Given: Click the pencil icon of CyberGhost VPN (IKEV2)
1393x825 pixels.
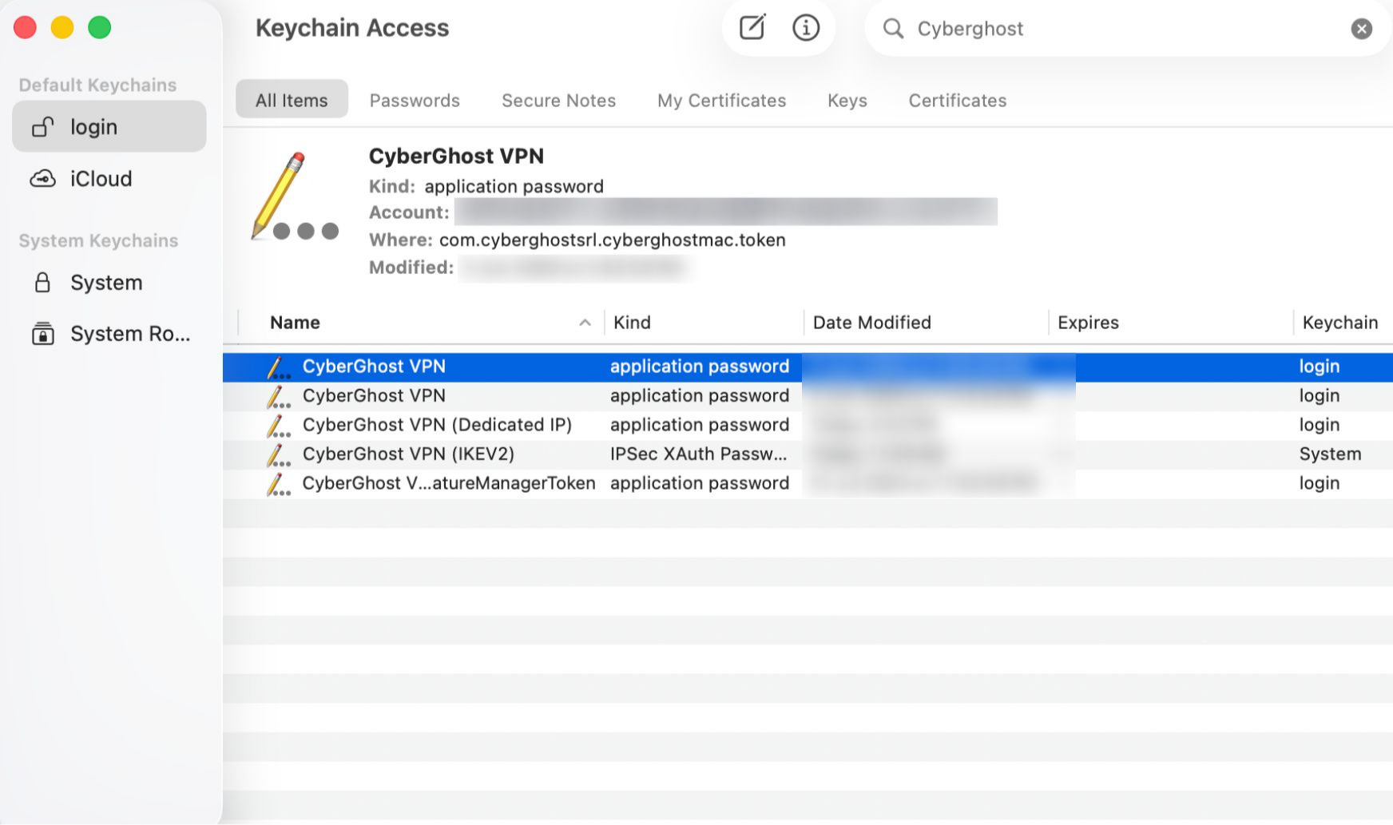Looking at the screenshot, I should point(278,455).
